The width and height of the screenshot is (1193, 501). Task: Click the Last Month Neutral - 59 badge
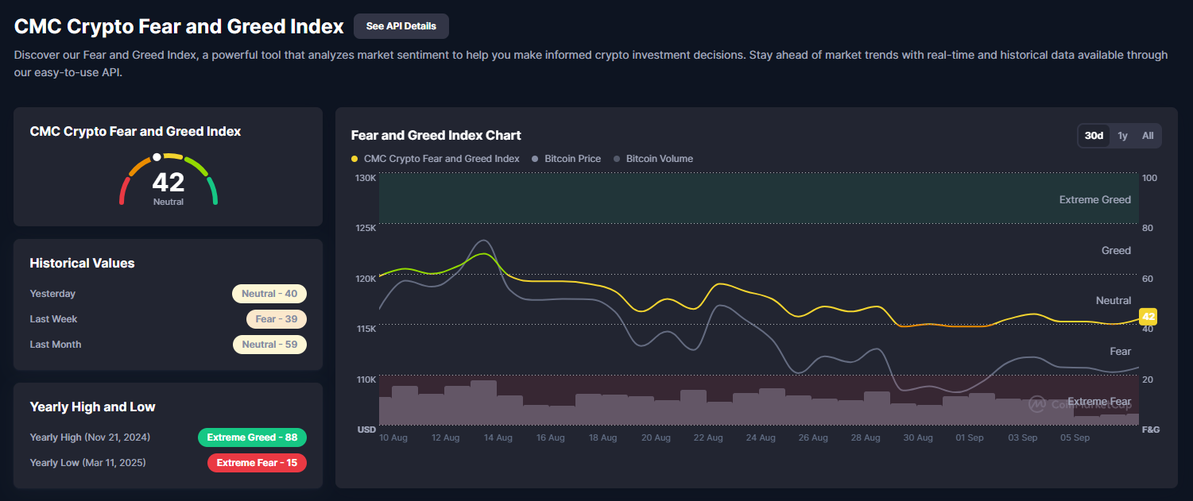[269, 345]
